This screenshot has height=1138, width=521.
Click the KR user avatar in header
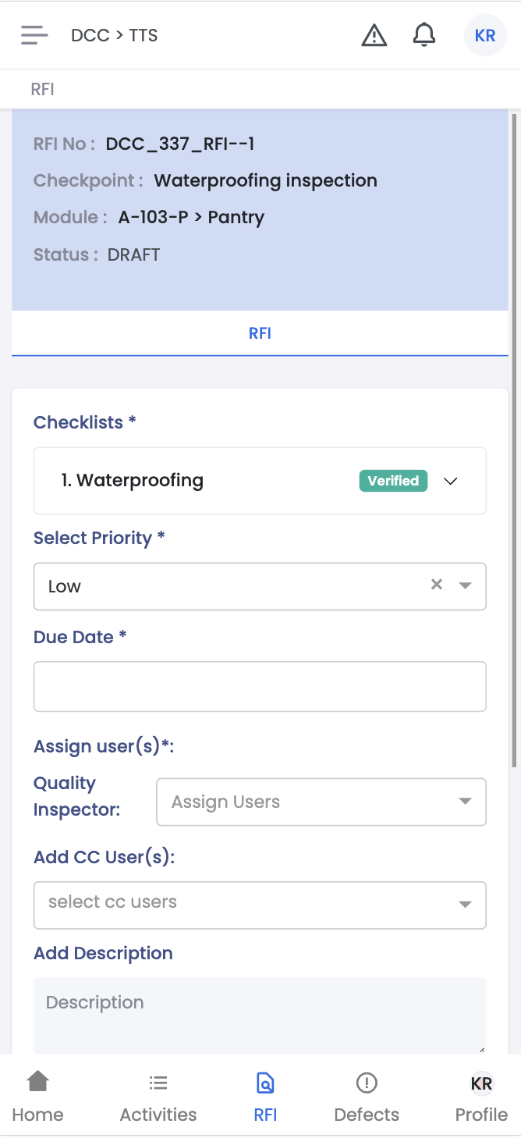click(485, 36)
